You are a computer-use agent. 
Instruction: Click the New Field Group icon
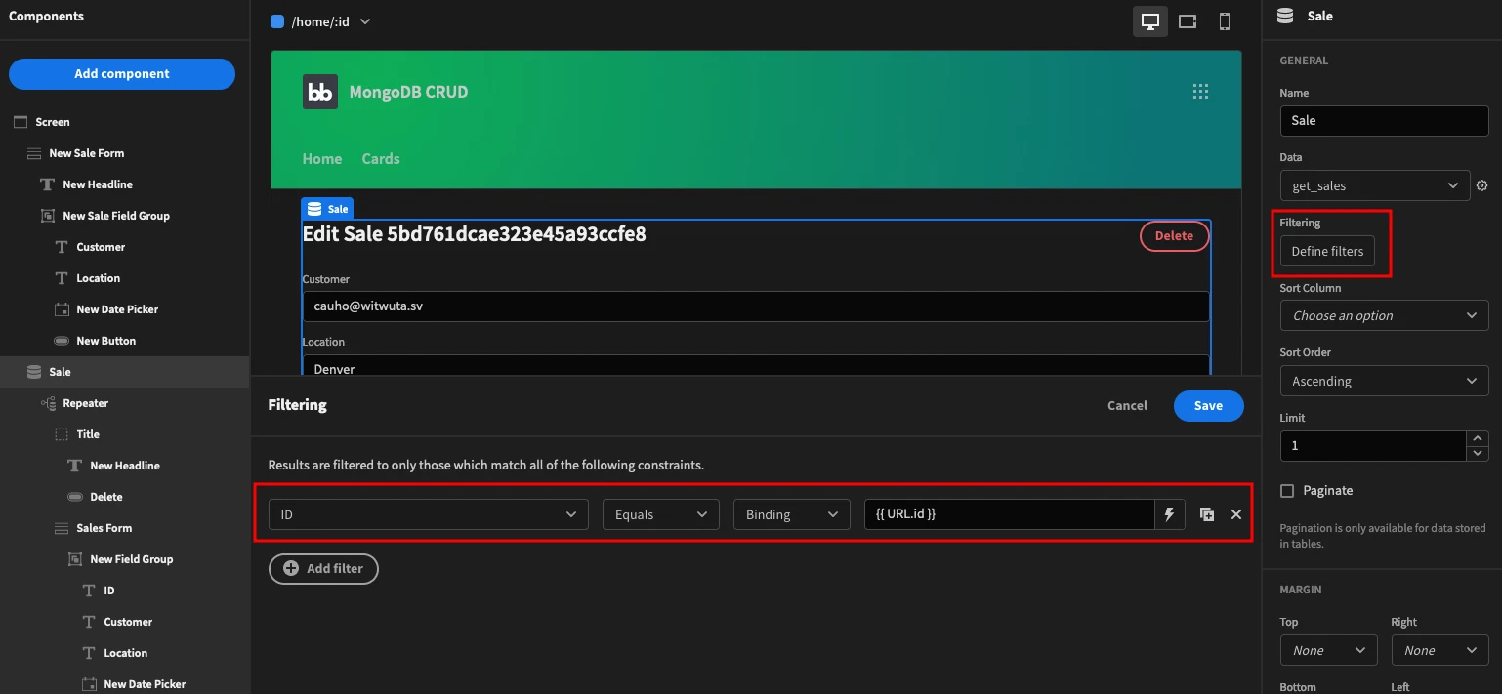(75, 559)
